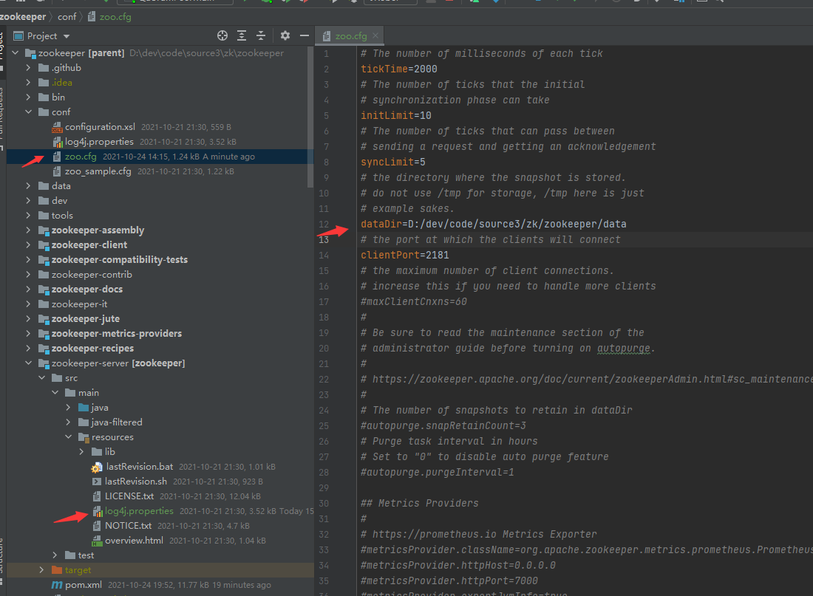The image size is (813, 596).
Task: Expand the target folder
Action: [x=41, y=570]
